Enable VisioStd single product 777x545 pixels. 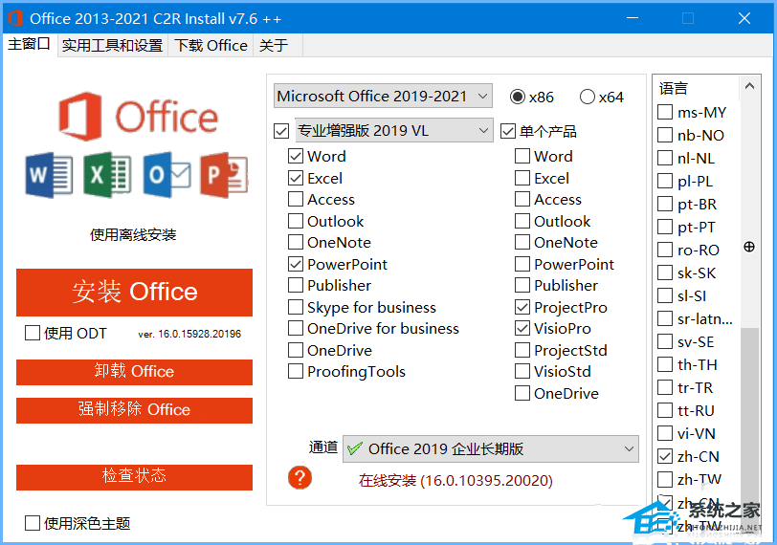522,371
